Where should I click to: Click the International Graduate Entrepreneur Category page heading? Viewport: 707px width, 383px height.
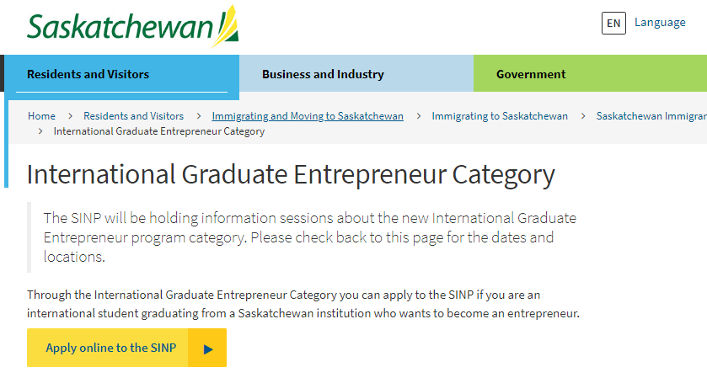(x=291, y=174)
